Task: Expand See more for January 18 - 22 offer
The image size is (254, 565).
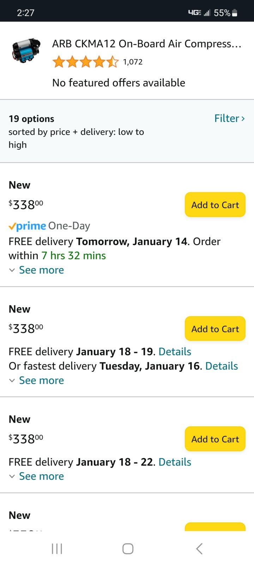Action: [x=36, y=476]
